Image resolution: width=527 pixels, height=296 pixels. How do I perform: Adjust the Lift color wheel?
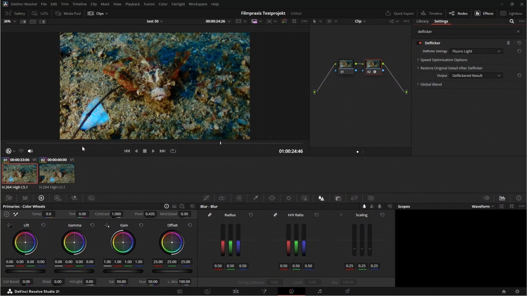pyautogui.click(x=25, y=243)
